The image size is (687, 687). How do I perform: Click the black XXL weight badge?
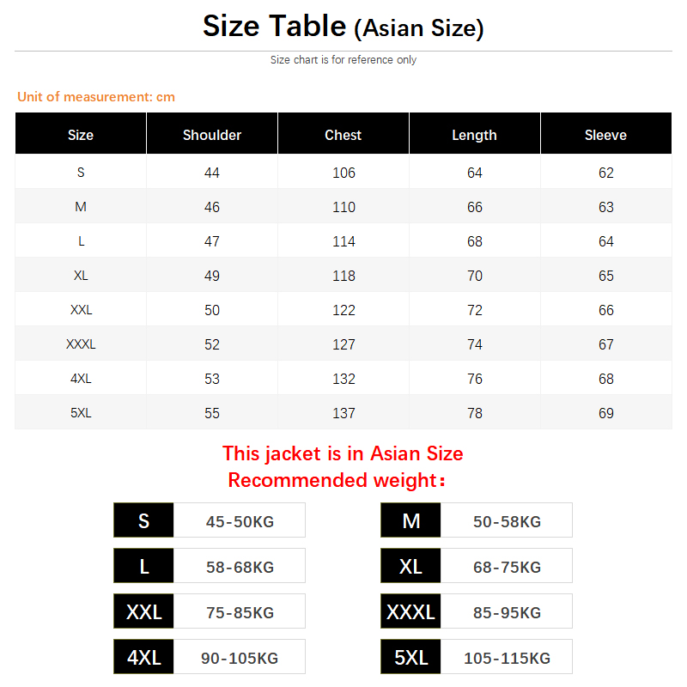(x=143, y=611)
